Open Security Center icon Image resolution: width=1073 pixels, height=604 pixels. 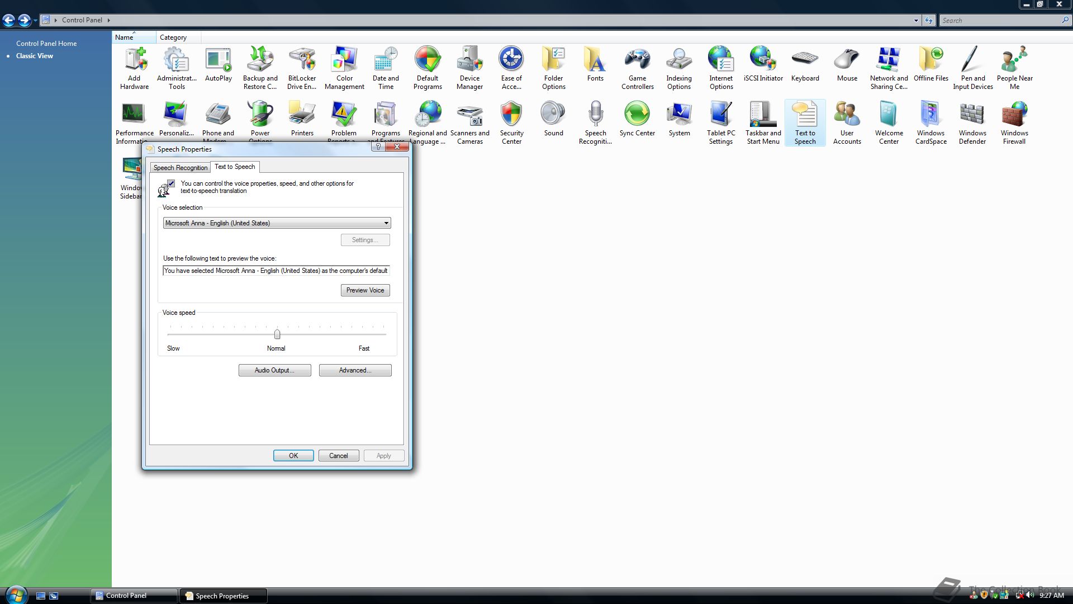pyautogui.click(x=511, y=122)
